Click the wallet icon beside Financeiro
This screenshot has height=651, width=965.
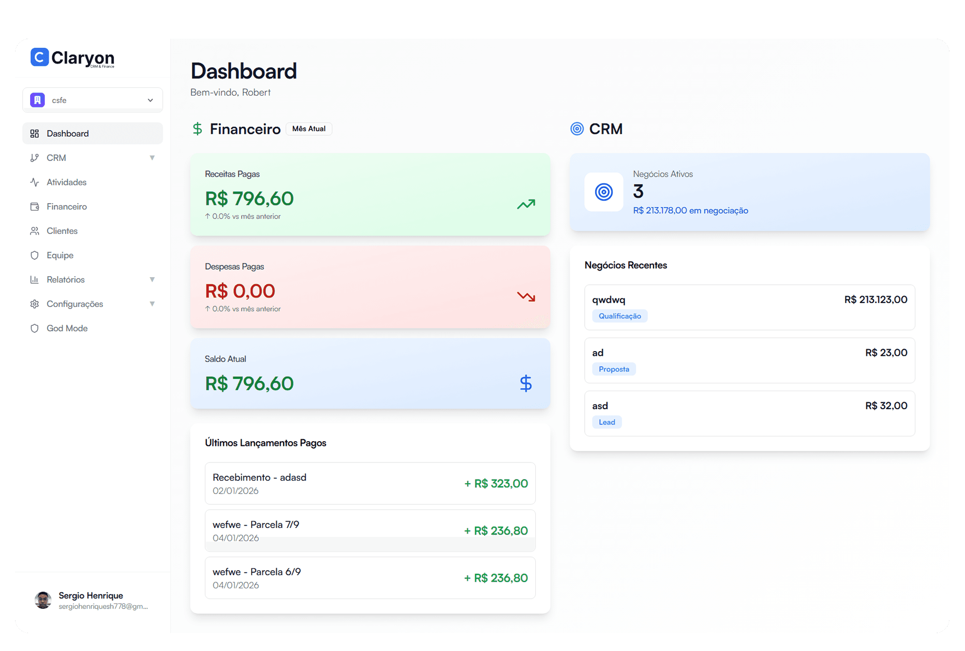(x=34, y=206)
